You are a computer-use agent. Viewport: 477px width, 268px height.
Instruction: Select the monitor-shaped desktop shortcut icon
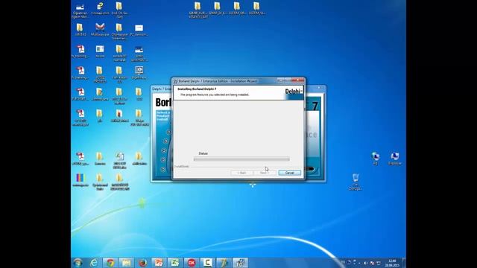(139, 73)
